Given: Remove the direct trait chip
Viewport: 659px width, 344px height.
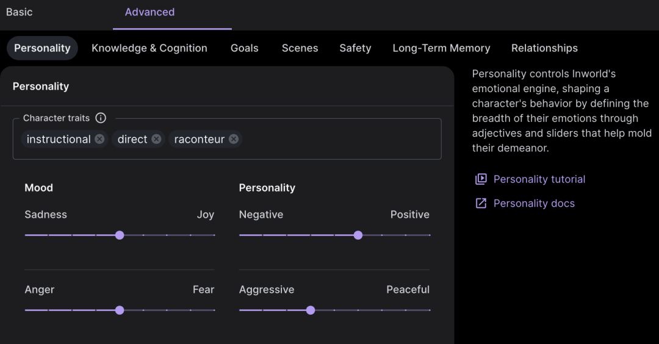Looking at the screenshot, I should coord(156,139).
